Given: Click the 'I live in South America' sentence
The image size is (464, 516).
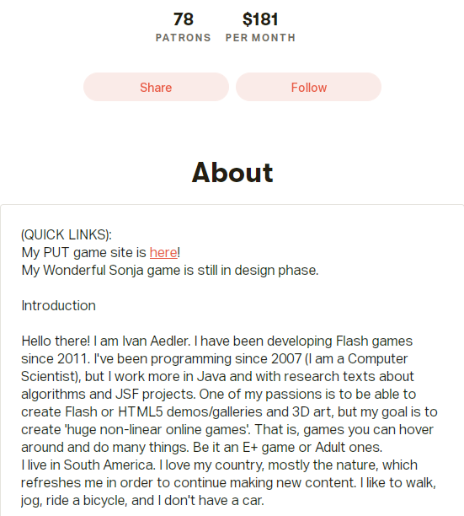Looking at the screenshot, I should tap(88, 465).
